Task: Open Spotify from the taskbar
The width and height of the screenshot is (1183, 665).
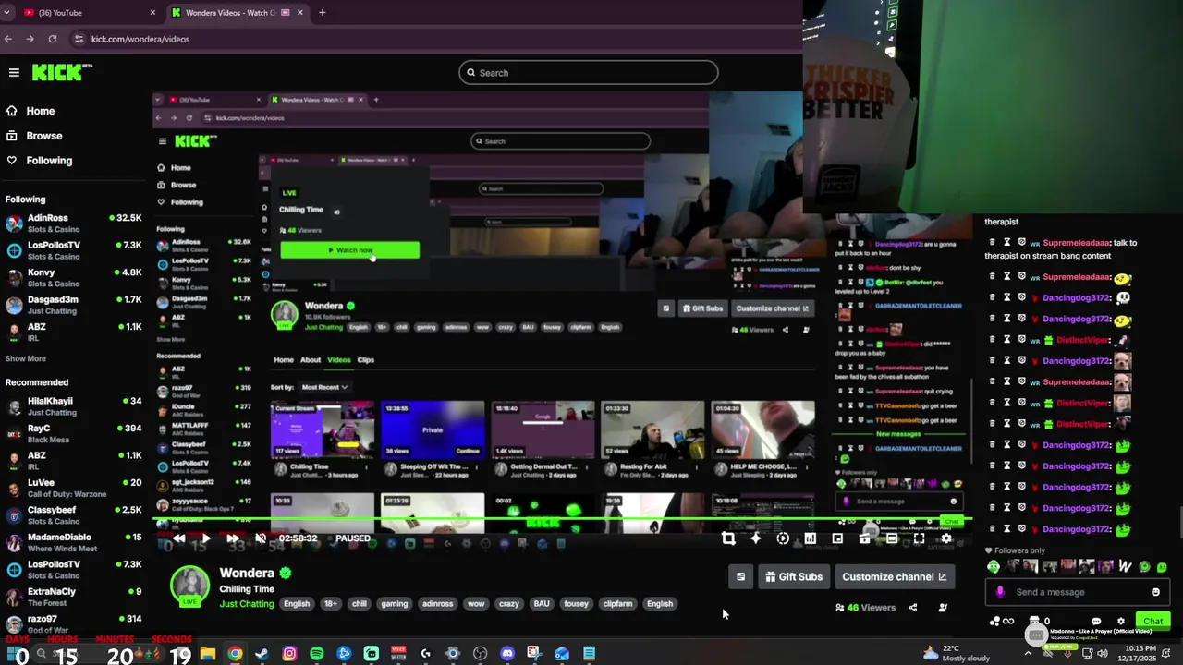Action: tap(317, 654)
